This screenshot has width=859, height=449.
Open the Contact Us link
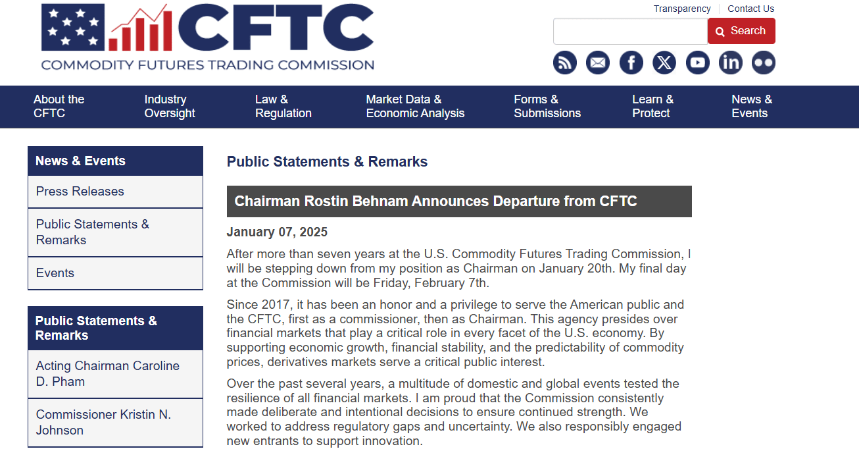750,9
